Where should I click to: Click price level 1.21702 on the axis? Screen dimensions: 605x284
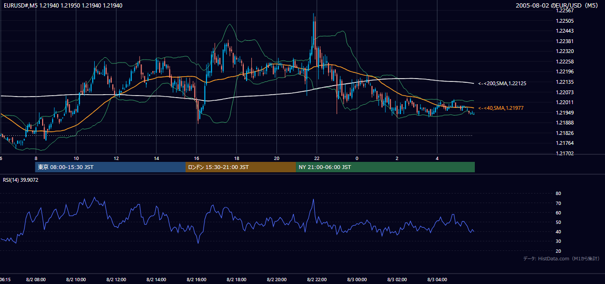click(565, 153)
